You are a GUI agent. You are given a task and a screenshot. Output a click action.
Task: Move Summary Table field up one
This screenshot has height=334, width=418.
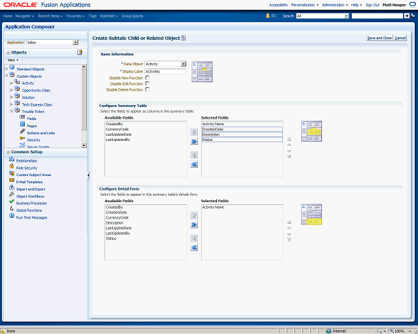(289, 145)
